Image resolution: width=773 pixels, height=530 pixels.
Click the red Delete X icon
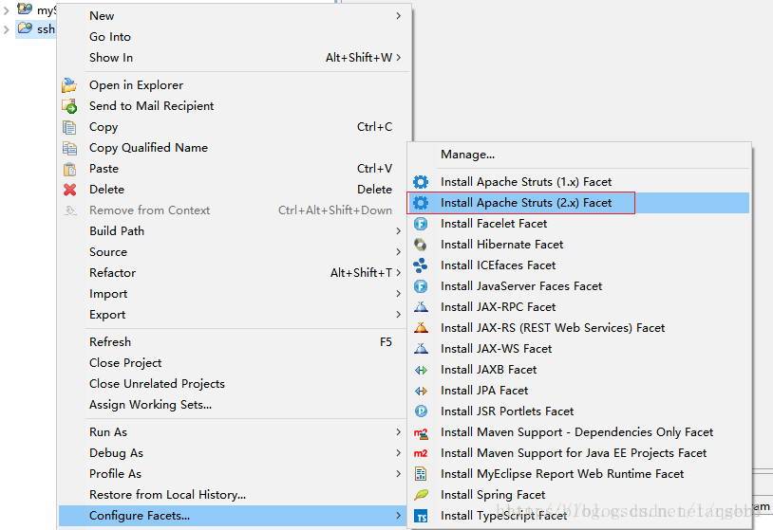(69, 190)
